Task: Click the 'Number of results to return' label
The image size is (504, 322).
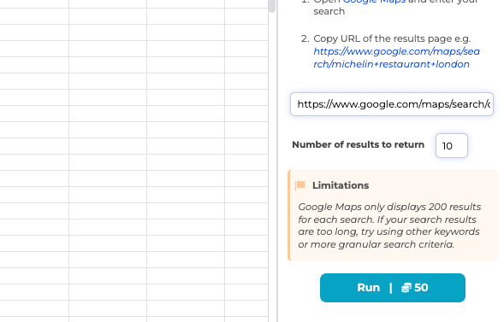Action: click(358, 144)
